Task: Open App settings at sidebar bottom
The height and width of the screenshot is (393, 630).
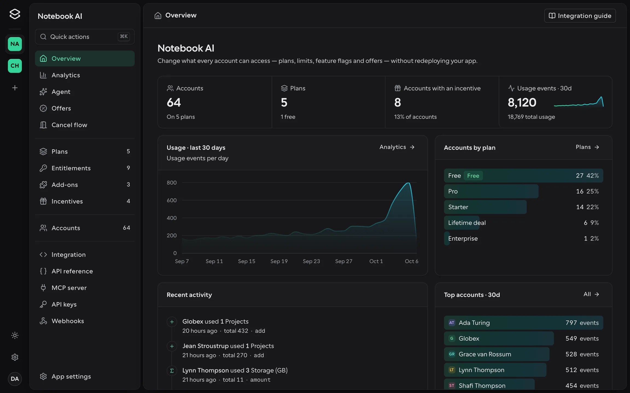Action: (85, 376)
